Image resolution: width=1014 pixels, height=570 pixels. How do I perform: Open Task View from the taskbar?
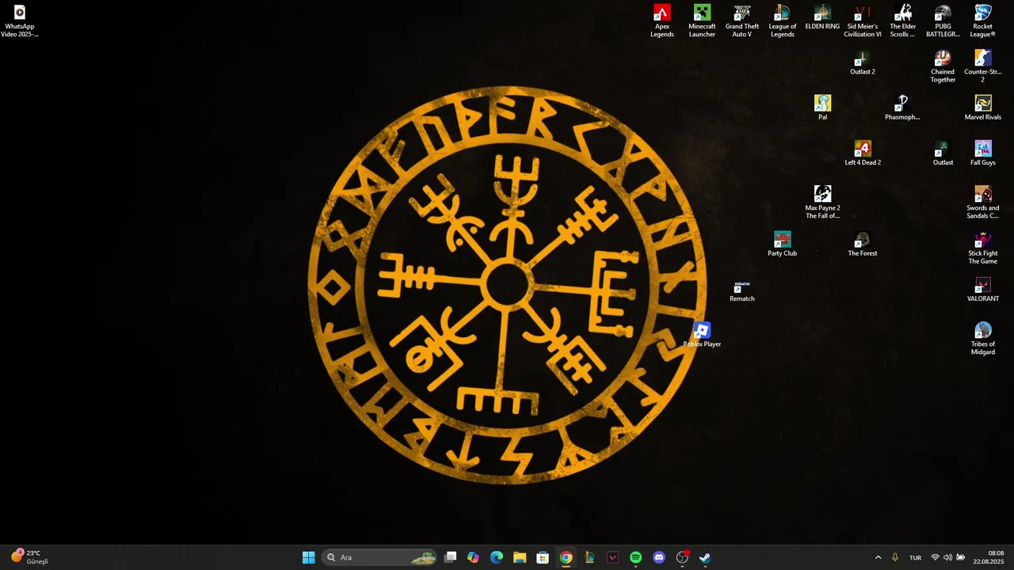pyautogui.click(x=450, y=557)
